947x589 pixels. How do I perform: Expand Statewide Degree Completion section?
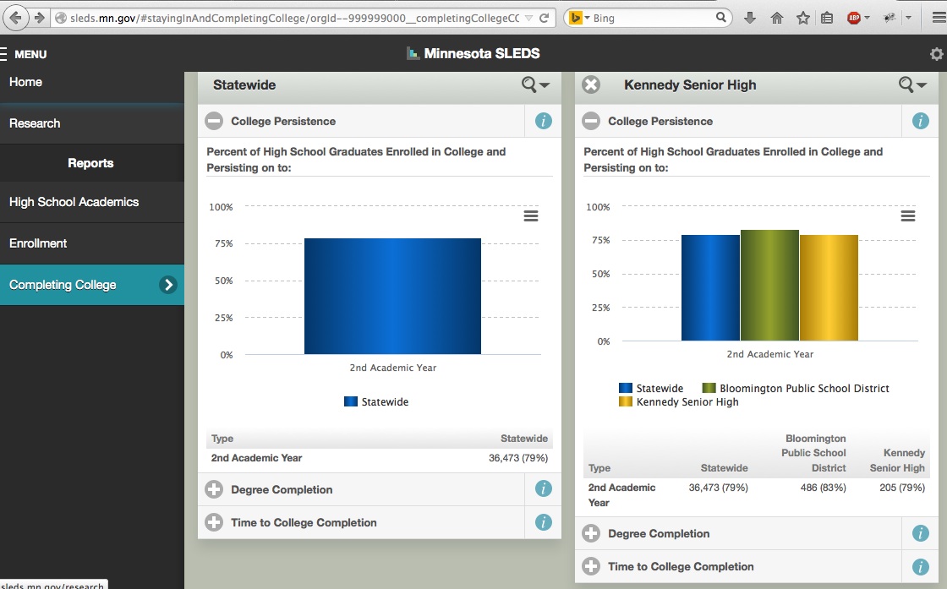(x=214, y=489)
